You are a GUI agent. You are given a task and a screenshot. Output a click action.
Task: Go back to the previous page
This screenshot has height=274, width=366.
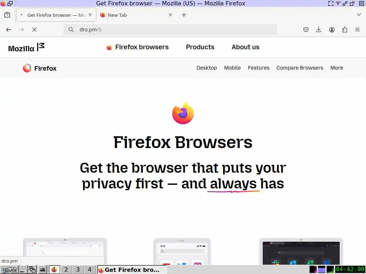tap(9, 30)
